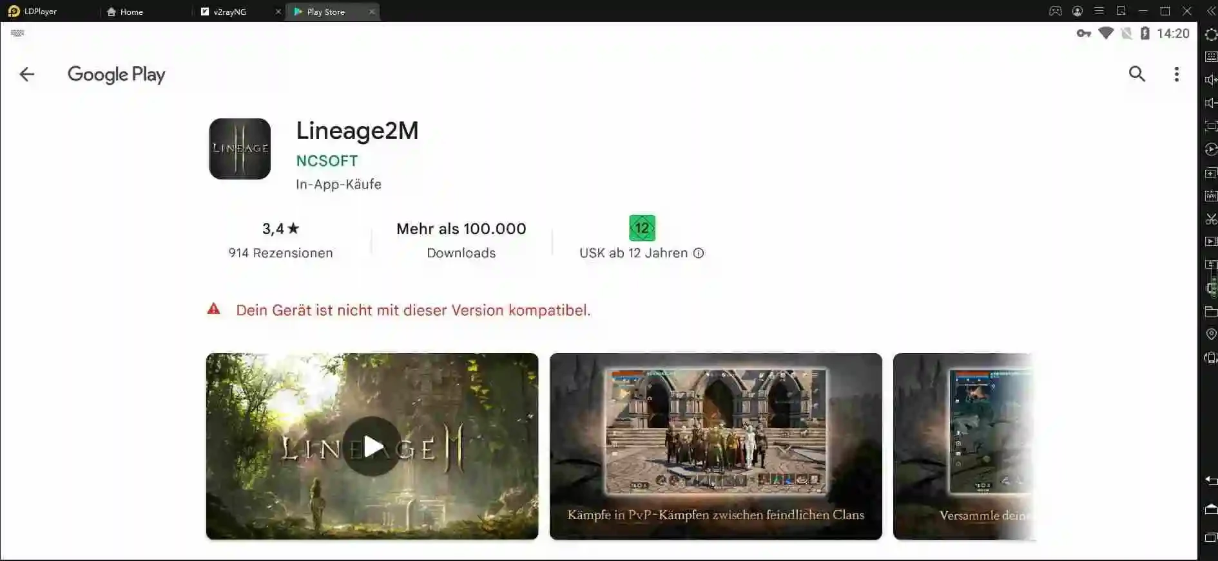Open keyboard mapping in the sidebar

coord(1211,57)
